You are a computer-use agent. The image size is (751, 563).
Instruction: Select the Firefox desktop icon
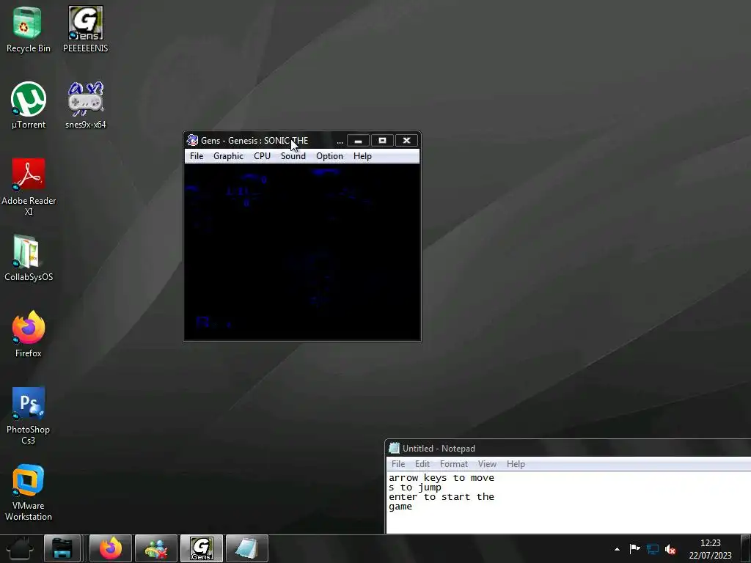point(29,334)
